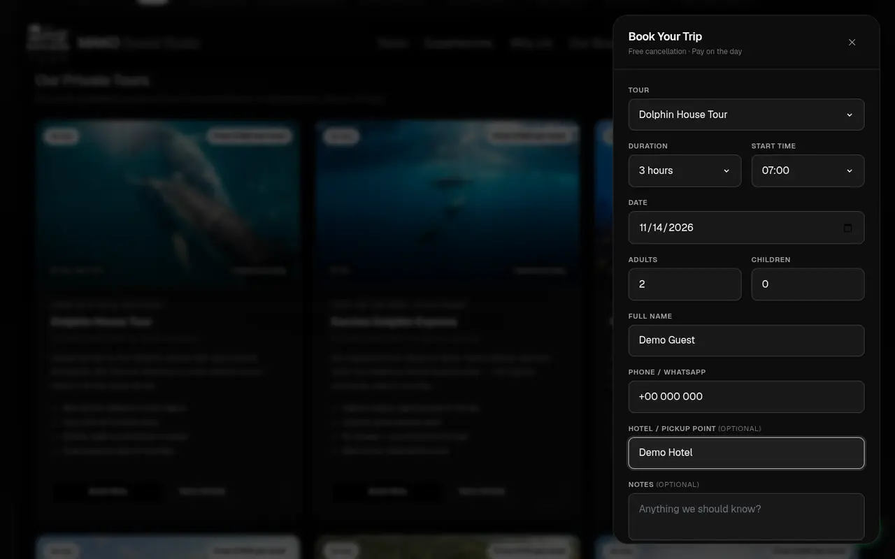895x559 pixels.
Task: Open the calendar picker icon in Date field
Action: (847, 228)
